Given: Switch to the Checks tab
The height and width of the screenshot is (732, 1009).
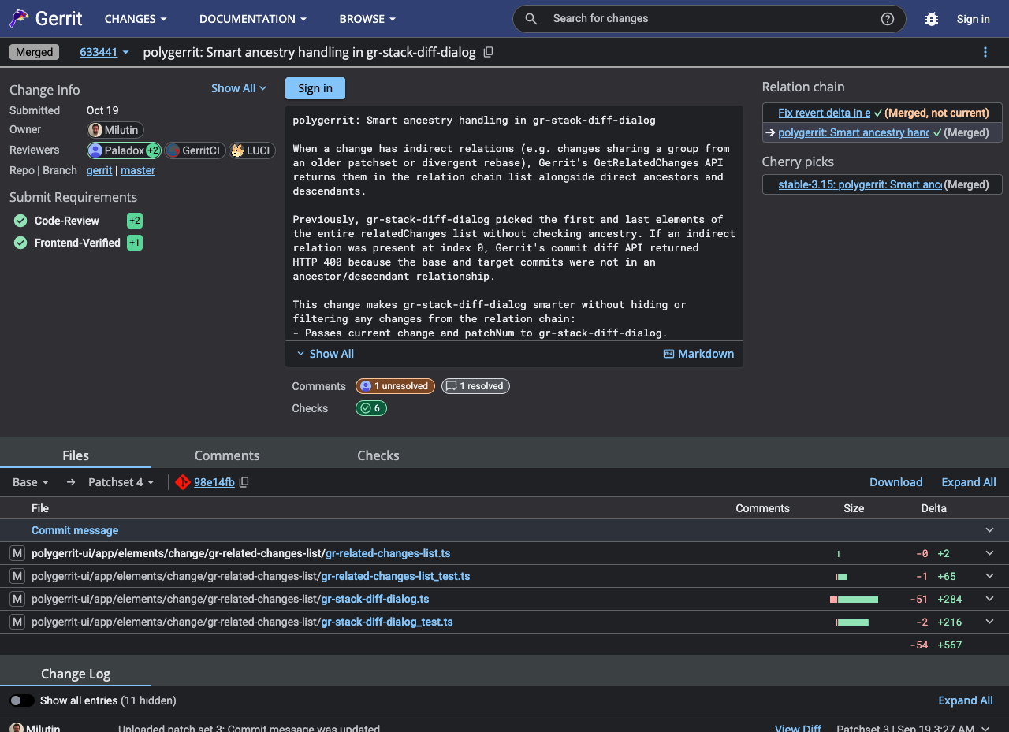Looking at the screenshot, I should 378,455.
